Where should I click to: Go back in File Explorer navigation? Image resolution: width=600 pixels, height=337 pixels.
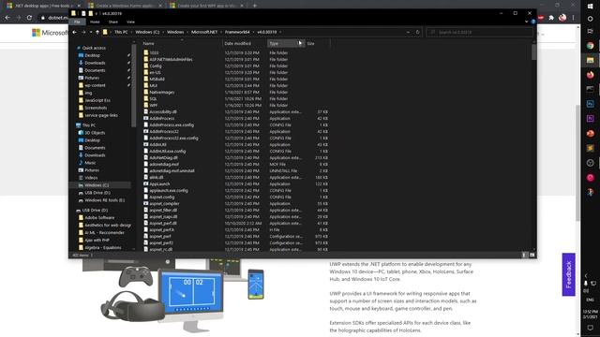click(x=75, y=32)
